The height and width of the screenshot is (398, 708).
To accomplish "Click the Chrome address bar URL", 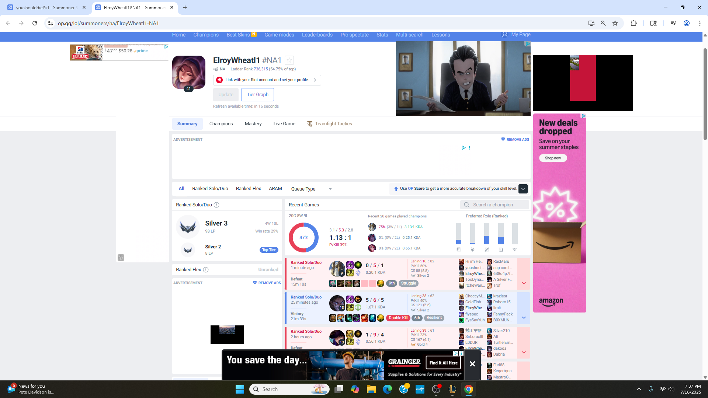I will click(108, 23).
